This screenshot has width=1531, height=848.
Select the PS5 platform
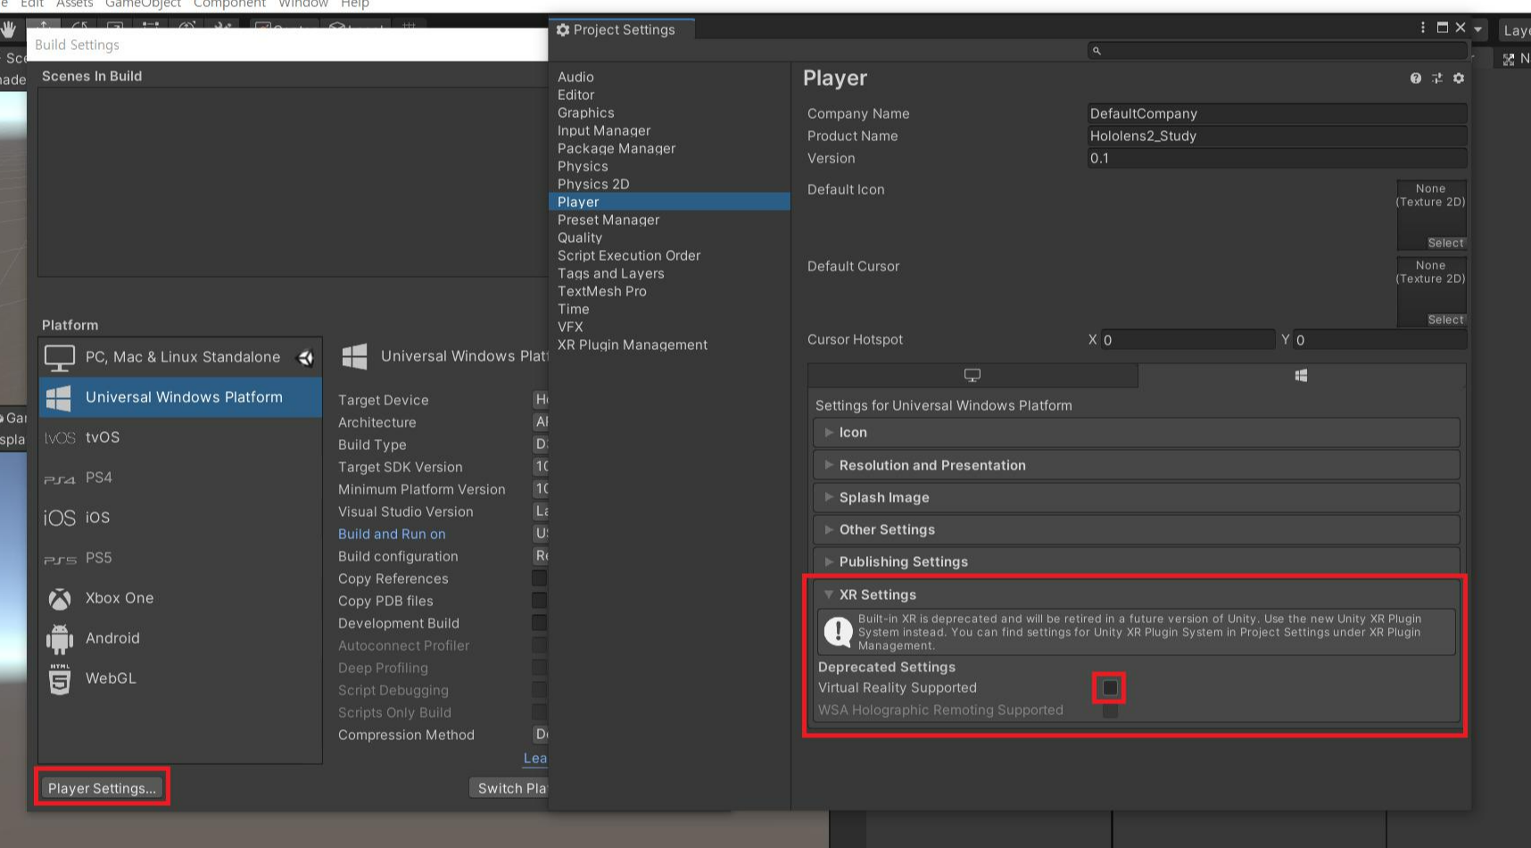point(180,558)
